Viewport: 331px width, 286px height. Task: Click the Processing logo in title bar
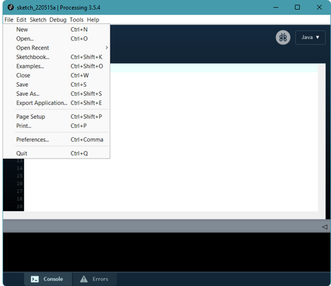click(10, 7)
